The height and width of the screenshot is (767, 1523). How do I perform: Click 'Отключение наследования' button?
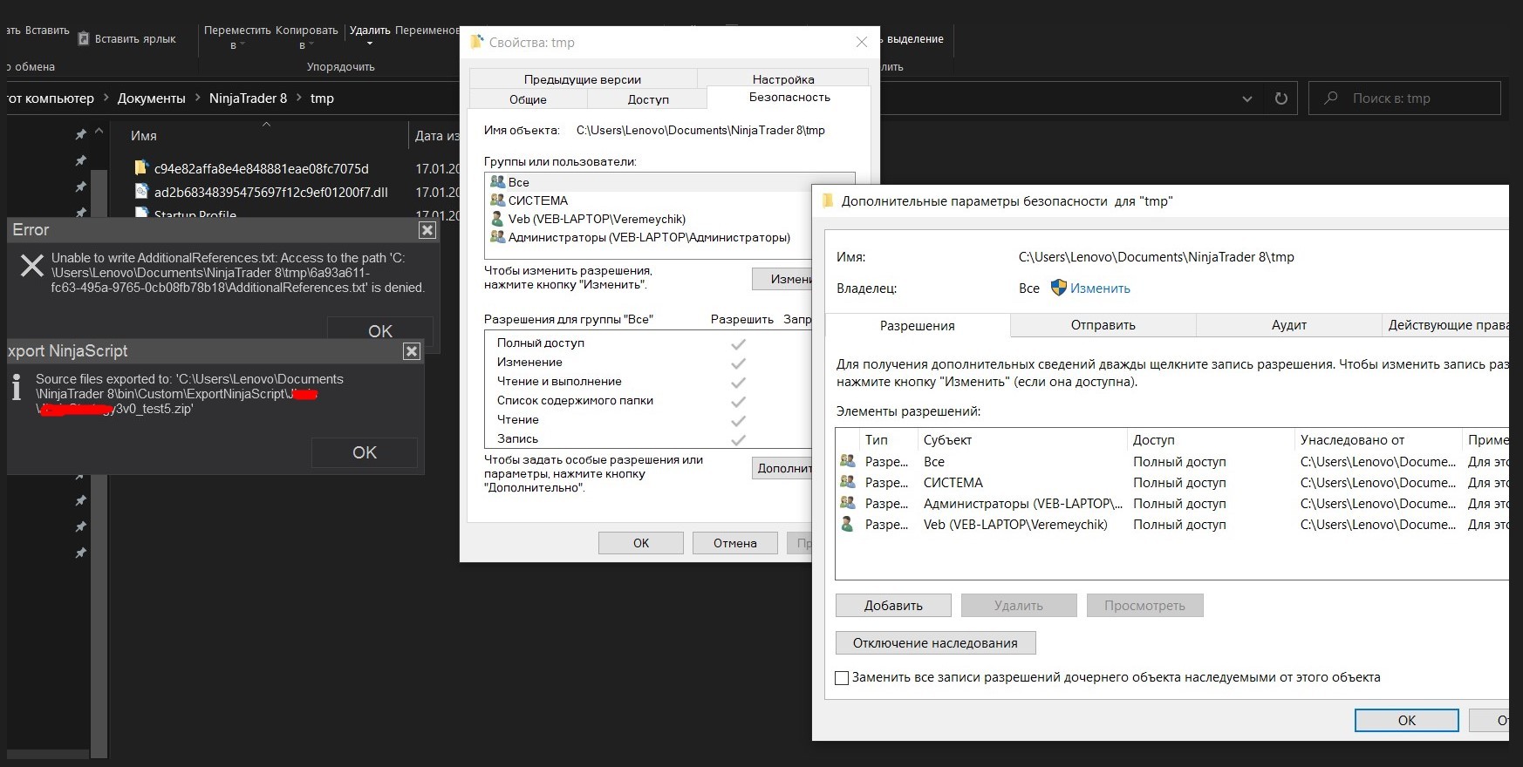click(935, 643)
